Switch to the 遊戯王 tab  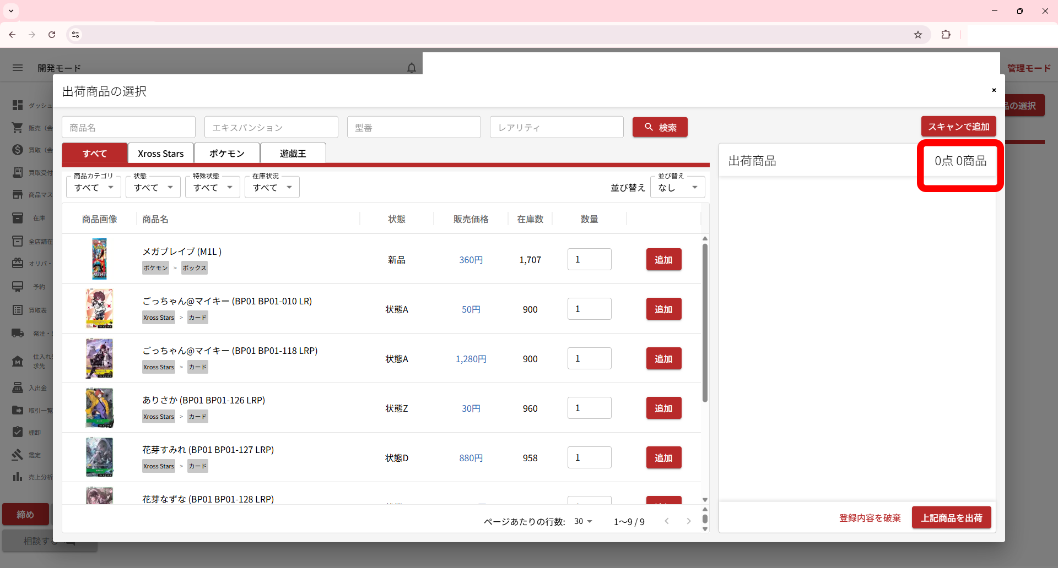[x=293, y=154]
